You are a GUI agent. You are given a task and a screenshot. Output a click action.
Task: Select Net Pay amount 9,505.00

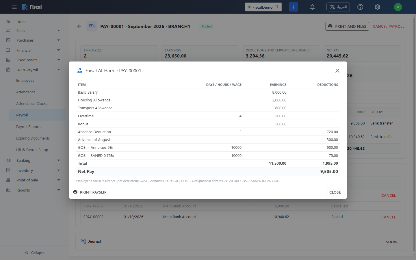coord(329,171)
